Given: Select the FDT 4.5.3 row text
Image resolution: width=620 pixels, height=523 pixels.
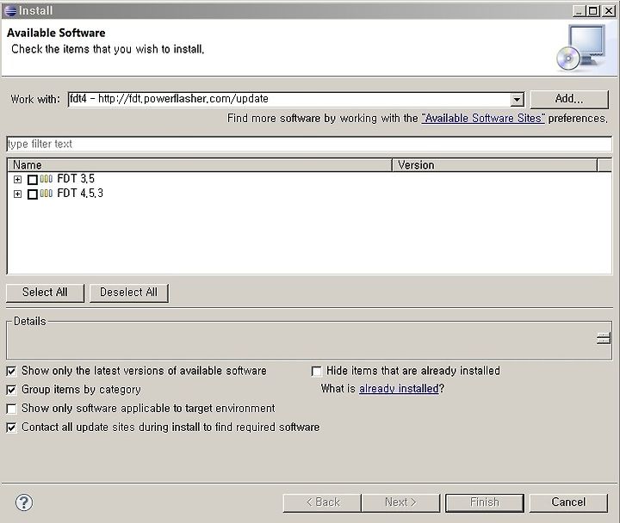Looking at the screenshot, I should (x=80, y=194).
